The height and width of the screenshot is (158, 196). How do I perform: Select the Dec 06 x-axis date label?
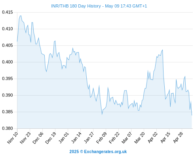[x=38, y=138]
